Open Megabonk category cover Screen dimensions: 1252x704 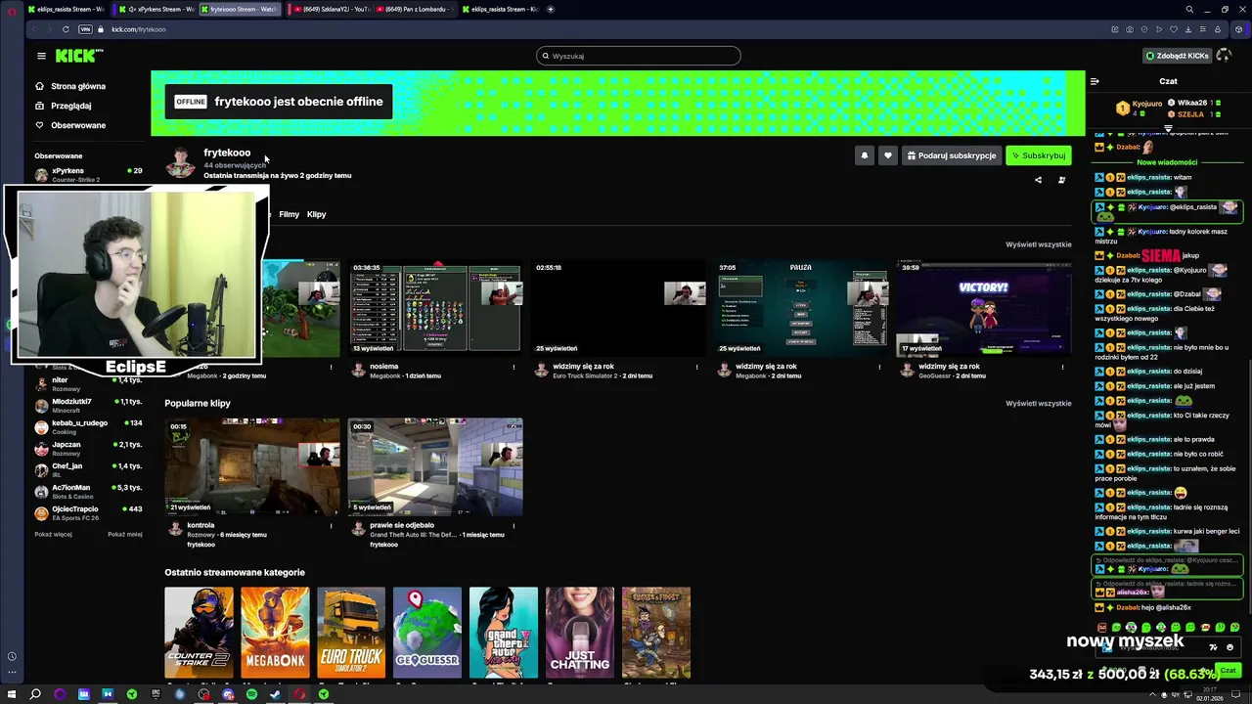point(275,633)
